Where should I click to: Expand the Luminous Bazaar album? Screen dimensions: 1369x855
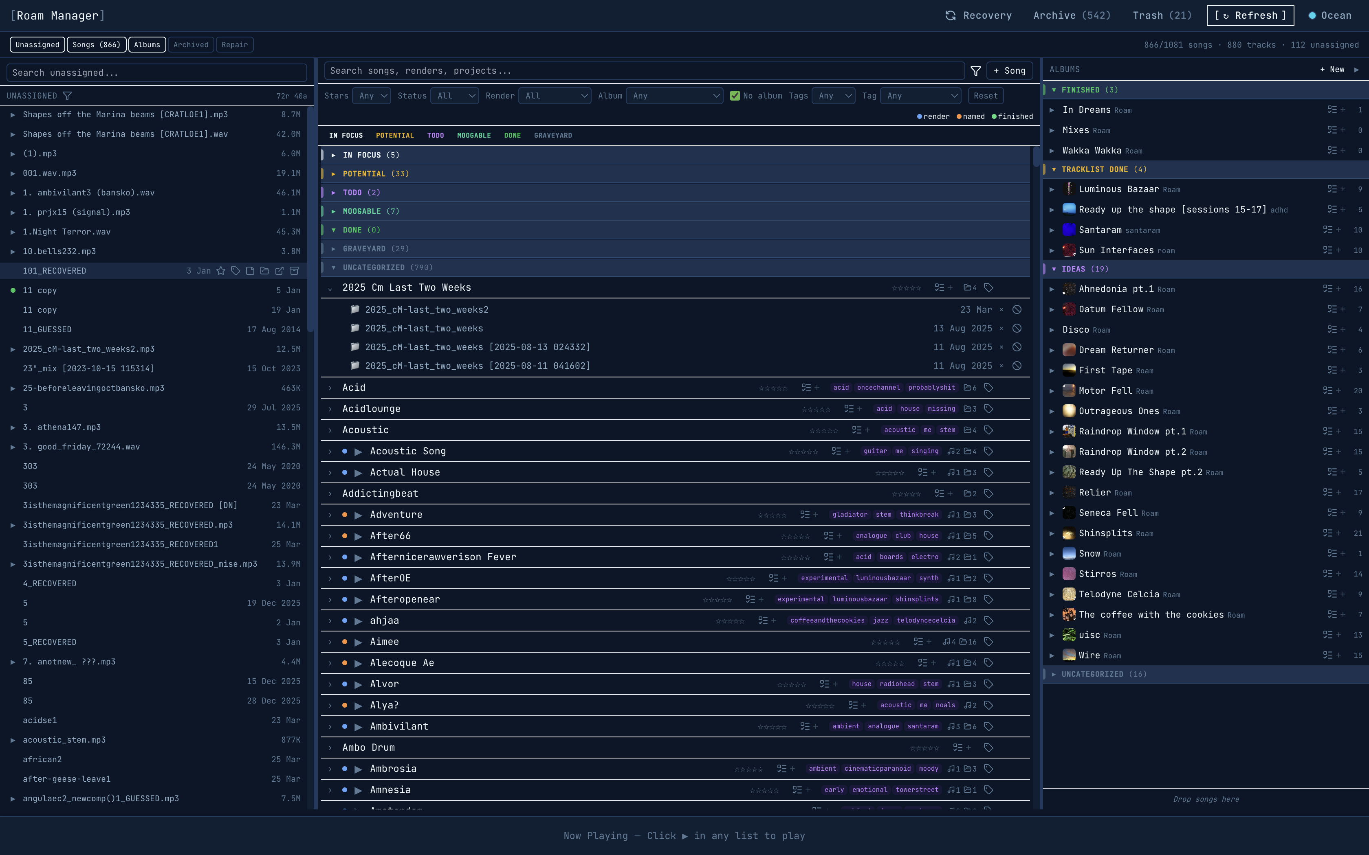pos(1052,189)
